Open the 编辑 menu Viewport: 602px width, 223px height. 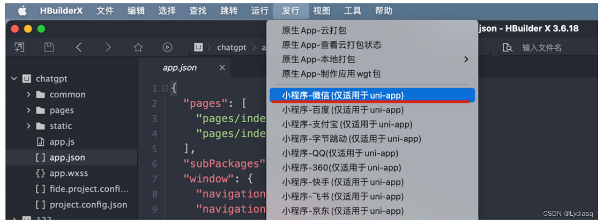tap(136, 11)
